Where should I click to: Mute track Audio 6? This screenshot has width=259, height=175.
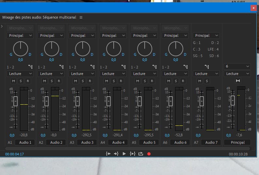pyautogui.click(x=169, y=81)
